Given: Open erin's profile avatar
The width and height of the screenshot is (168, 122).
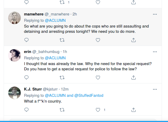Looking at the screenshot, I should pyautogui.click(x=15, y=55).
